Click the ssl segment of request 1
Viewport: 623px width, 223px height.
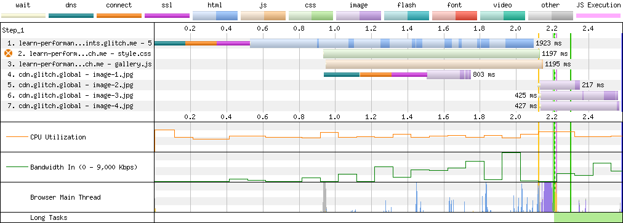233,43
